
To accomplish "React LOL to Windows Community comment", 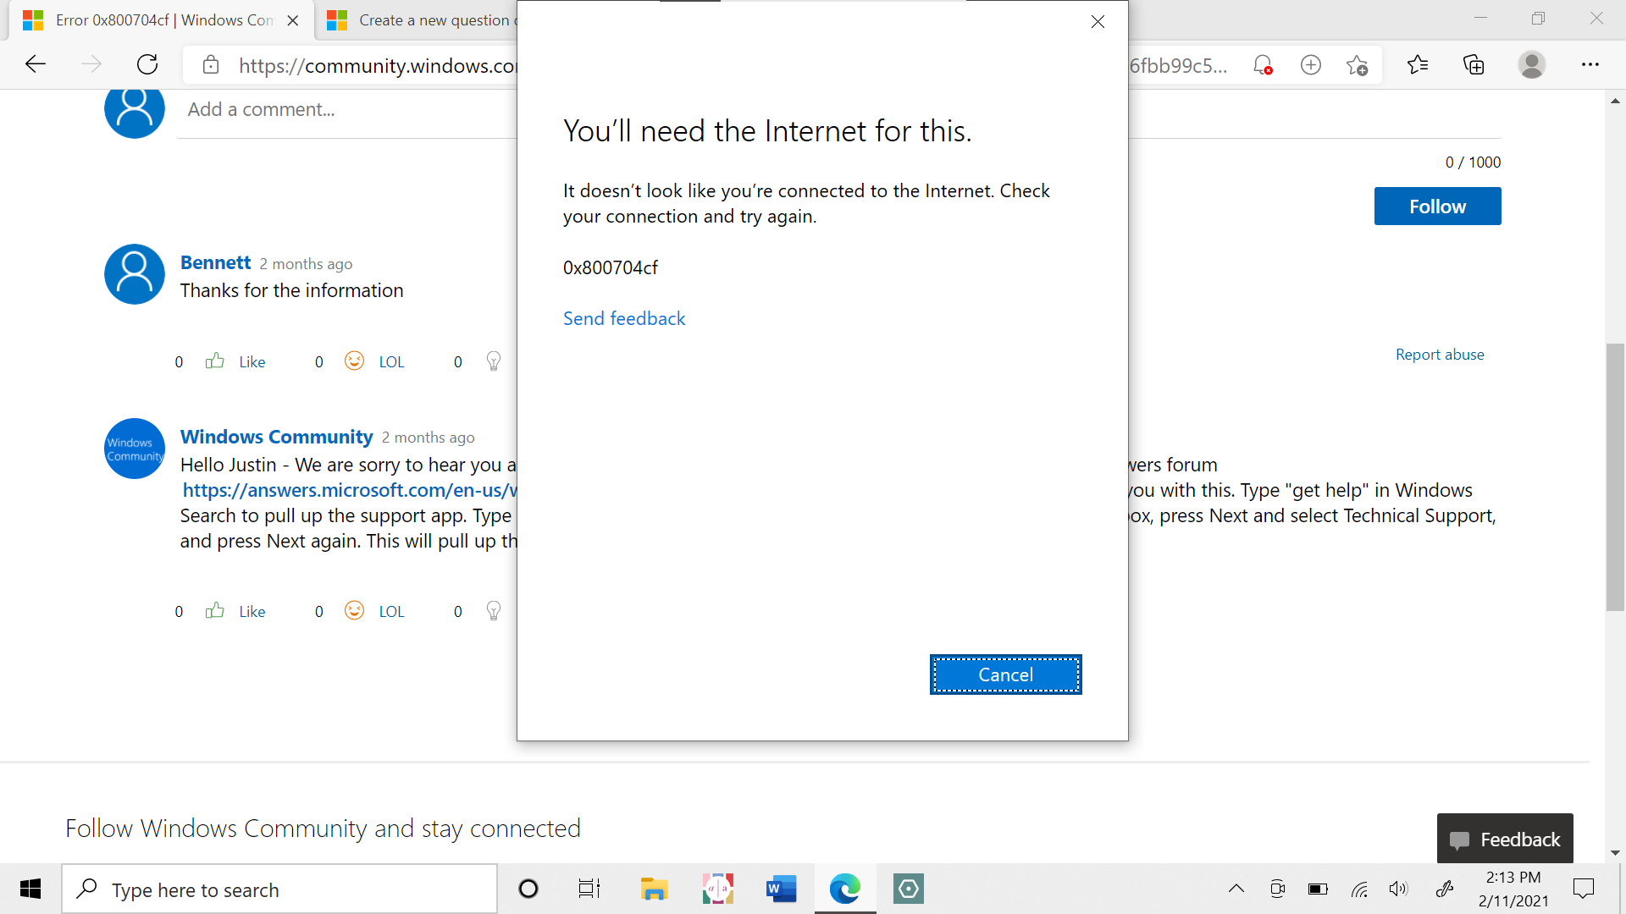I will pyautogui.click(x=355, y=611).
